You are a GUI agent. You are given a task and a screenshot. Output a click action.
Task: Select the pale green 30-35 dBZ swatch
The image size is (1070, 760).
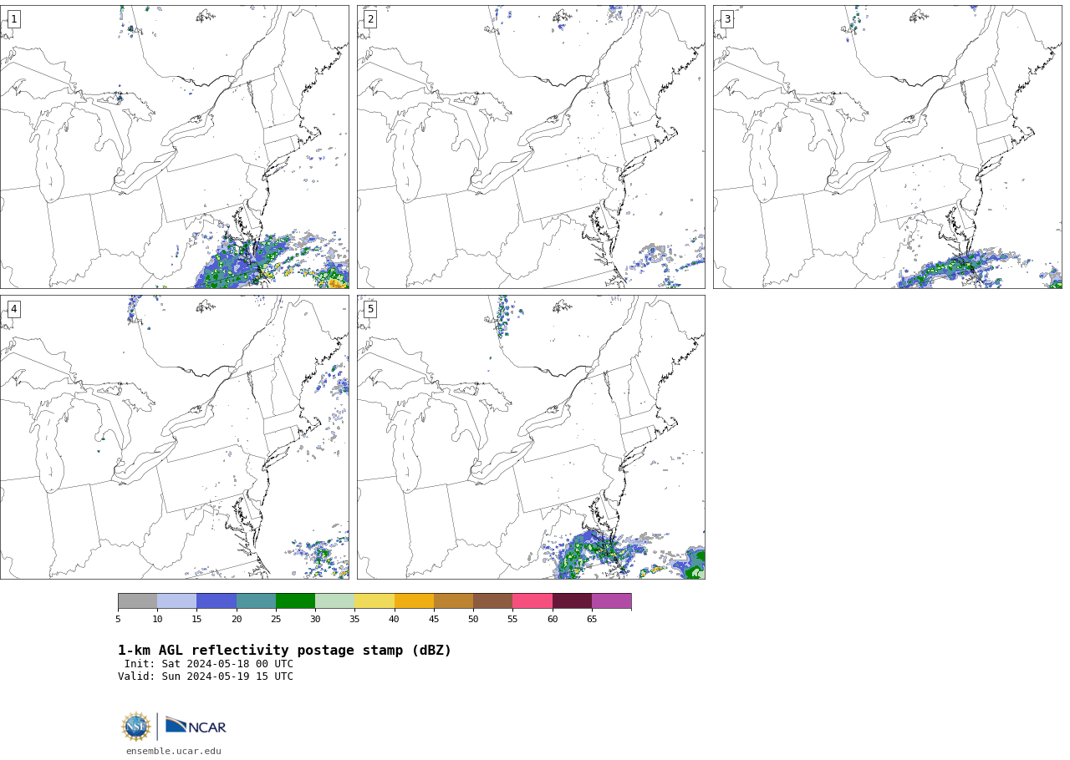(334, 601)
